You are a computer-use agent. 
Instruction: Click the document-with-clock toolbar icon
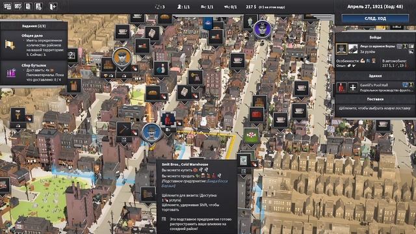tap(39, 6)
